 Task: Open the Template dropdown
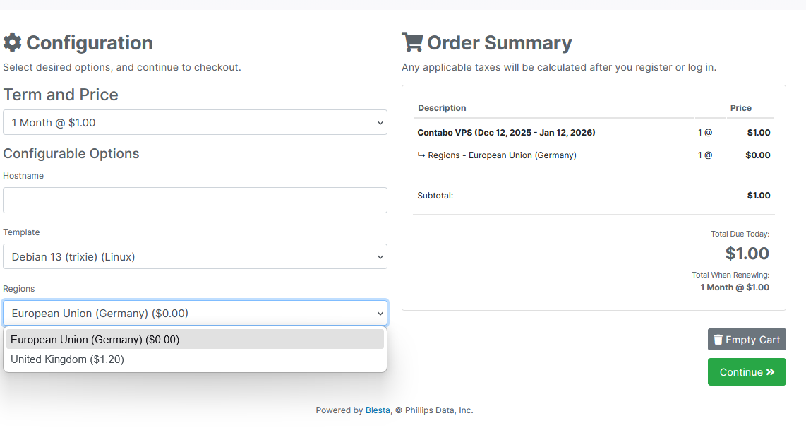195,256
